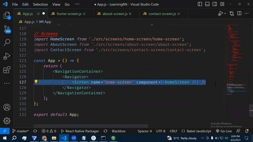This screenshot has width=253, height=142.
Task: Click the App symbol in the breadcrumb
Action: (x=45, y=22)
